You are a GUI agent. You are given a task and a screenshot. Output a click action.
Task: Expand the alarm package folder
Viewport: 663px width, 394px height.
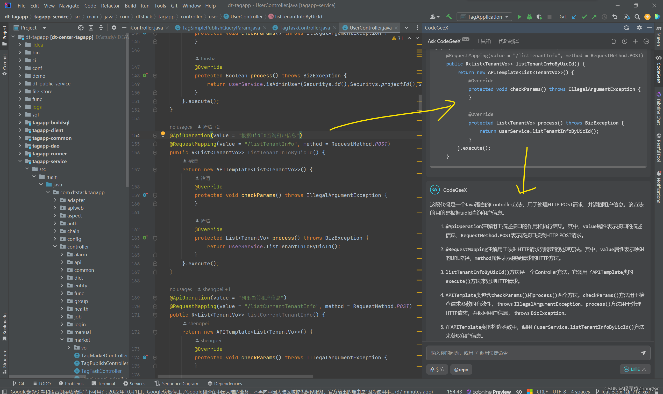[x=62, y=254]
